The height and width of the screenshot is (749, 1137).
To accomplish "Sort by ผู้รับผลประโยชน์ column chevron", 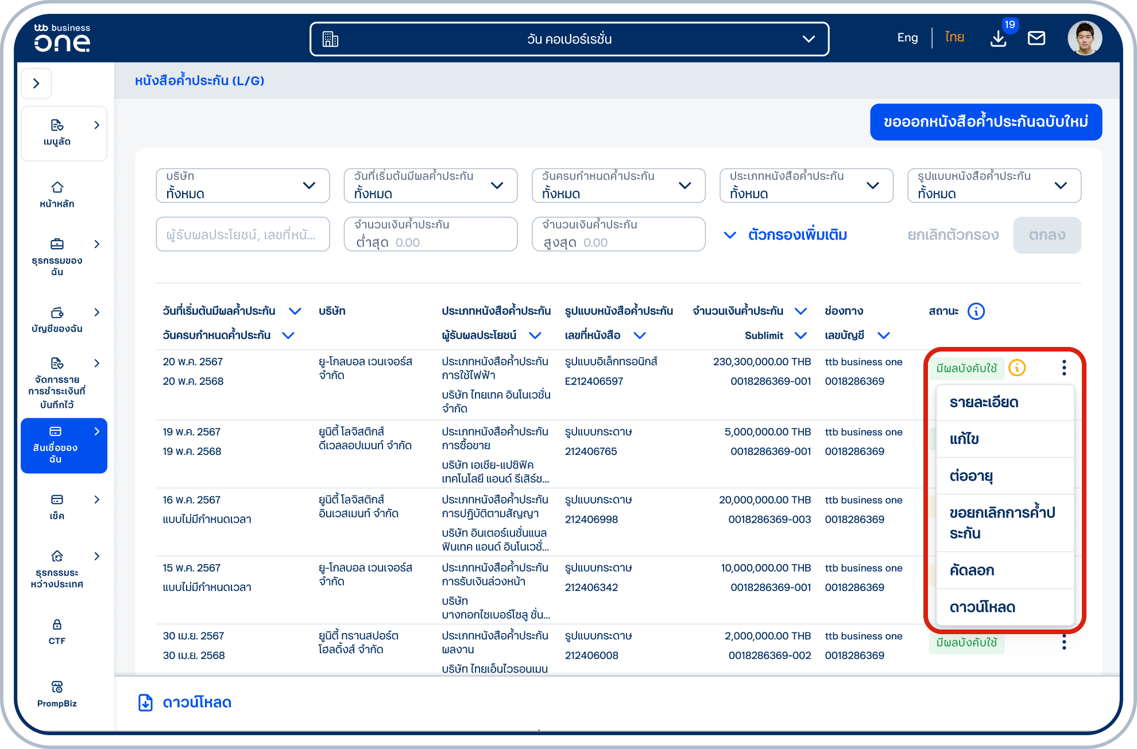I will 535,335.
